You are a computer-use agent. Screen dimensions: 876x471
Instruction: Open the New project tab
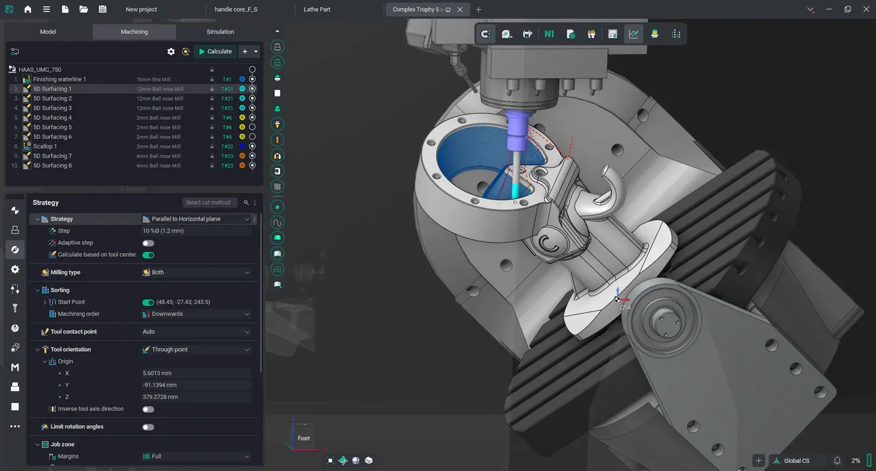pos(142,10)
